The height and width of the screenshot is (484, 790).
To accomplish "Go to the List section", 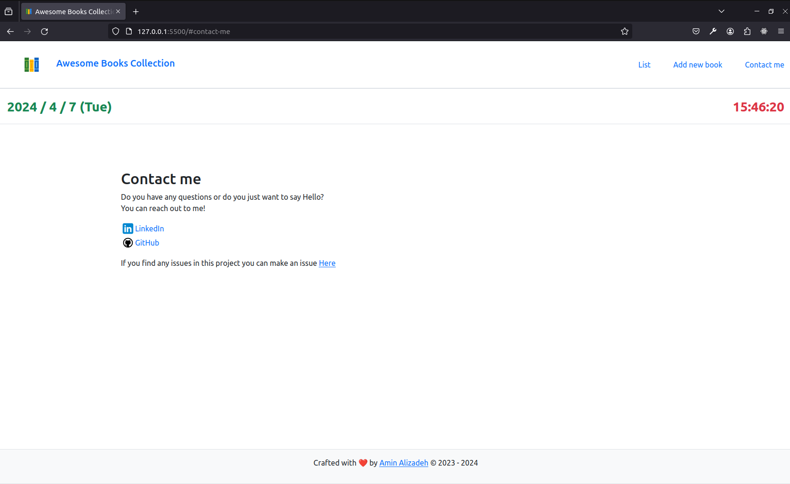I will [644, 65].
